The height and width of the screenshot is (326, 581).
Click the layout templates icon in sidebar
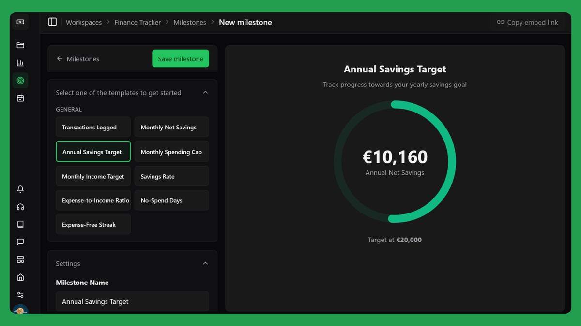click(20, 259)
